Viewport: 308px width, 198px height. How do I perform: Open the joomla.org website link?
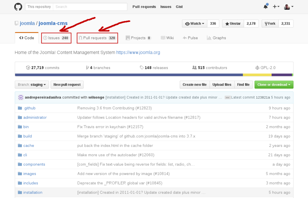[138, 53]
